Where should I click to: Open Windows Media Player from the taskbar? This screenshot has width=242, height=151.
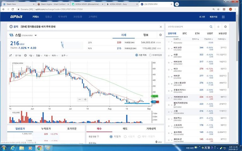(30, 148)
